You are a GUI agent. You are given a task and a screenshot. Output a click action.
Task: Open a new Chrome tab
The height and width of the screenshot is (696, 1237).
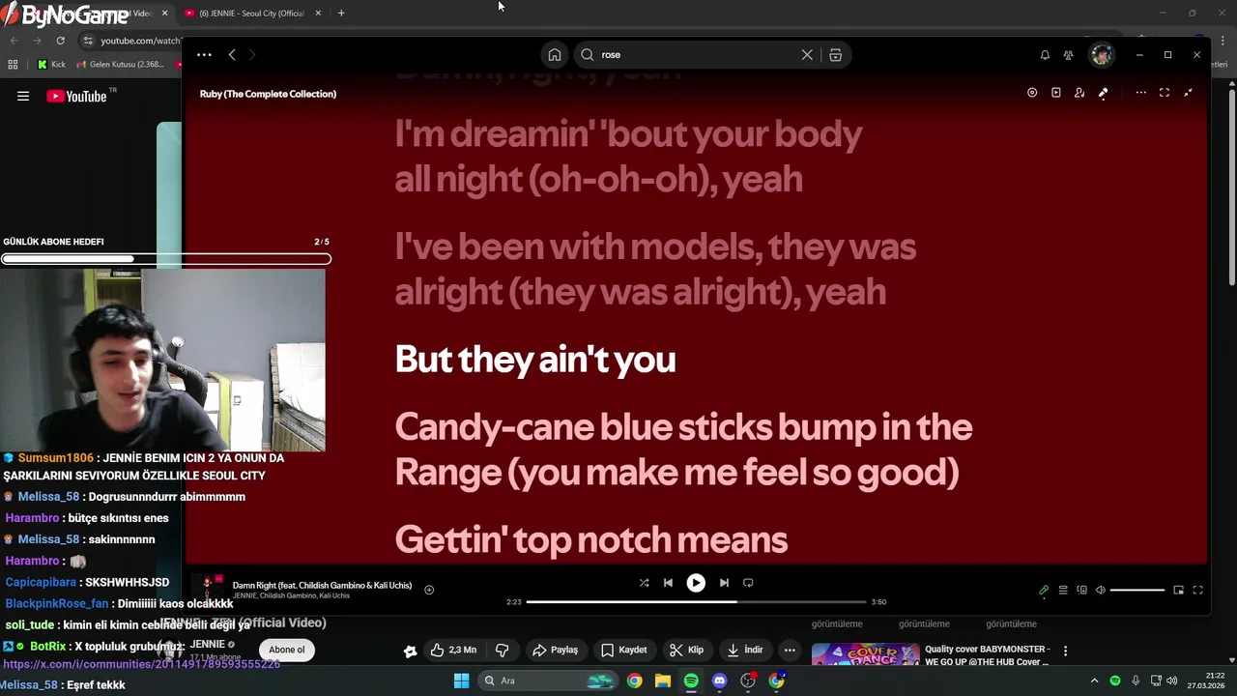[341, 14]
